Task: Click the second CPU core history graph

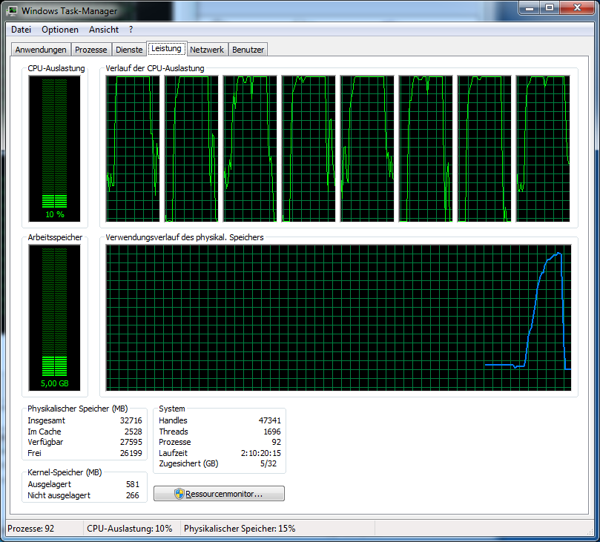Action: pyautogui.click(x=191, y=148)
